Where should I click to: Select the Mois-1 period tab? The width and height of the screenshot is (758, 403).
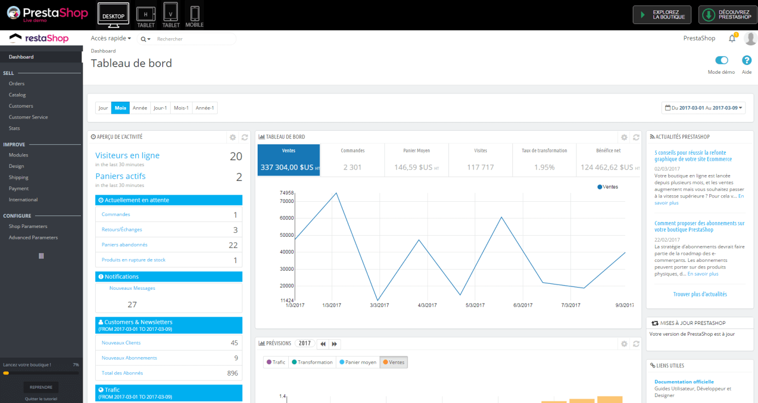point(181,108)
